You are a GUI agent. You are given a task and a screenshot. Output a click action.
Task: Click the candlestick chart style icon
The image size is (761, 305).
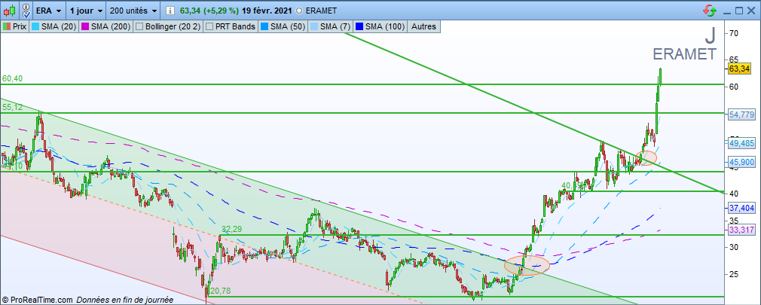(x=11, y=11)
